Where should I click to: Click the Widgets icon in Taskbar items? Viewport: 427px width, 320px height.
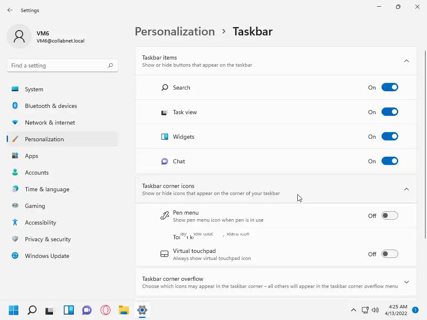(x=164, y=137)
